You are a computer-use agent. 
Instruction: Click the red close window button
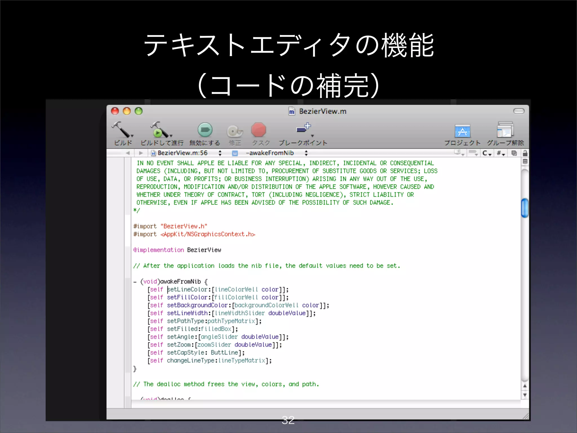(x=115, y=111)
